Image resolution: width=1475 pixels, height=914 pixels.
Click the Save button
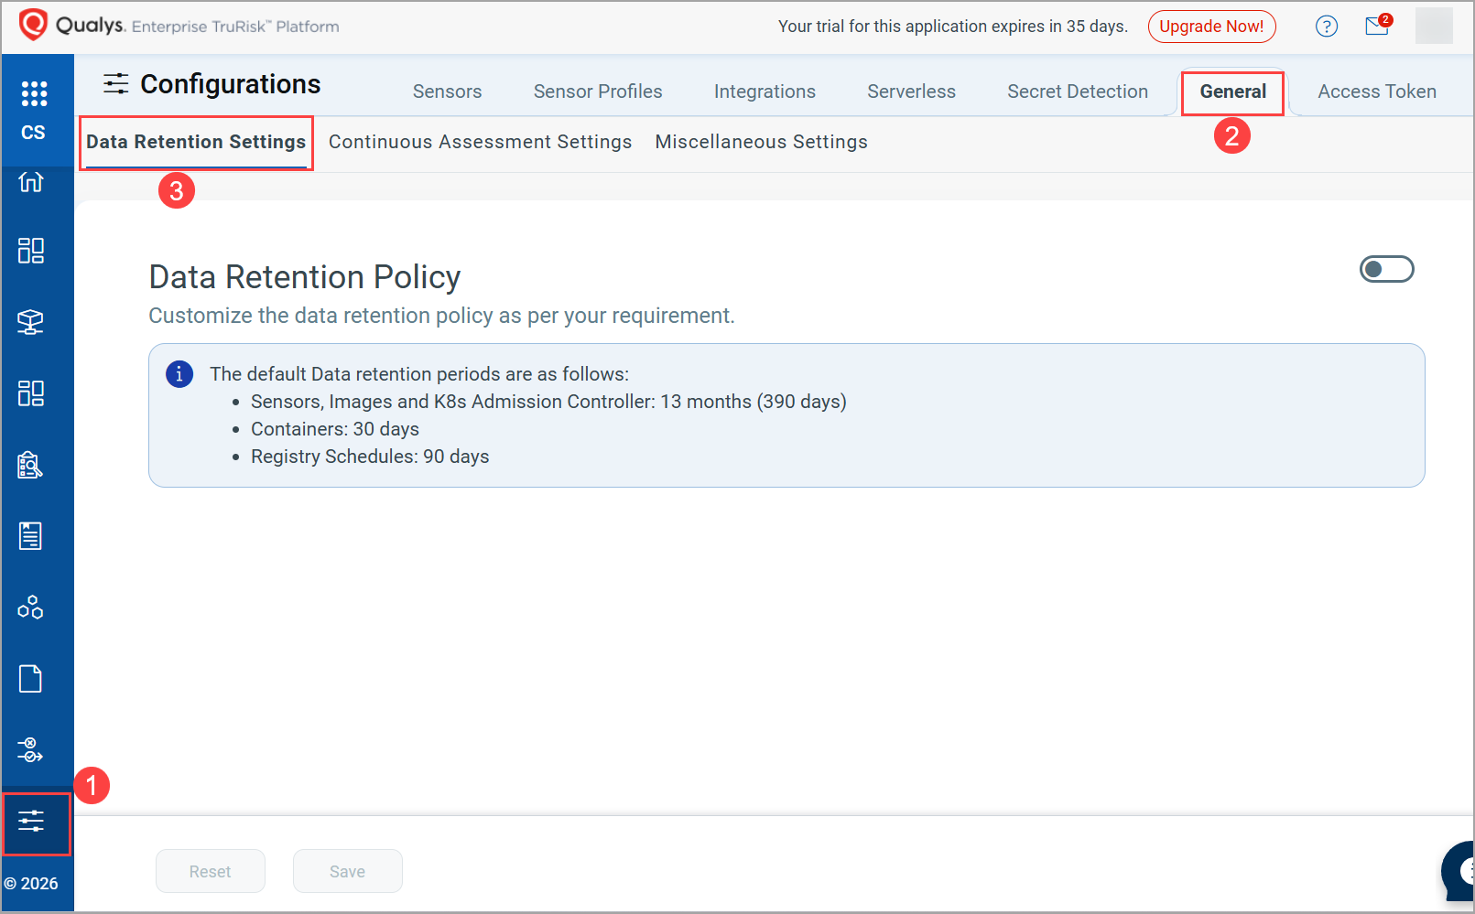pos(347,871)
